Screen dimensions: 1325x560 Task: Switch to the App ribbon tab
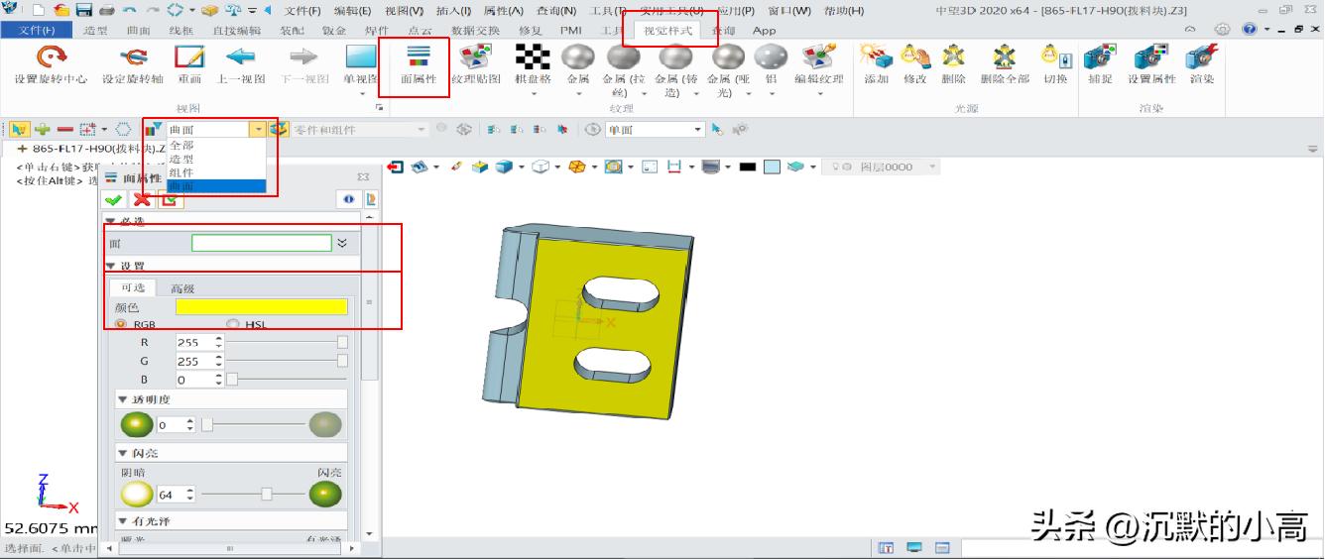764,30
